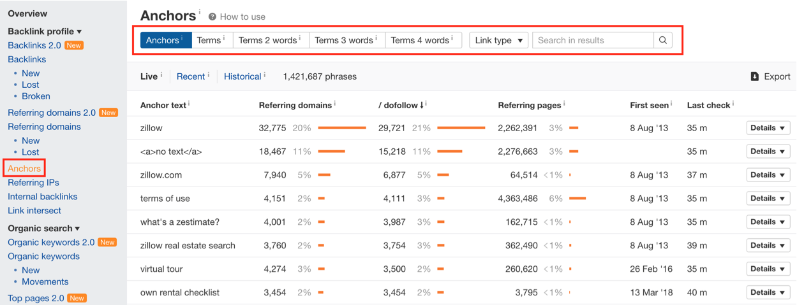Open Movements under Organic keywords
This screenshot has width=797, height=305.
pos(45,282)
